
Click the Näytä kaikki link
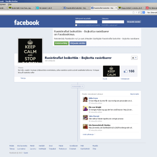point(135,94)
